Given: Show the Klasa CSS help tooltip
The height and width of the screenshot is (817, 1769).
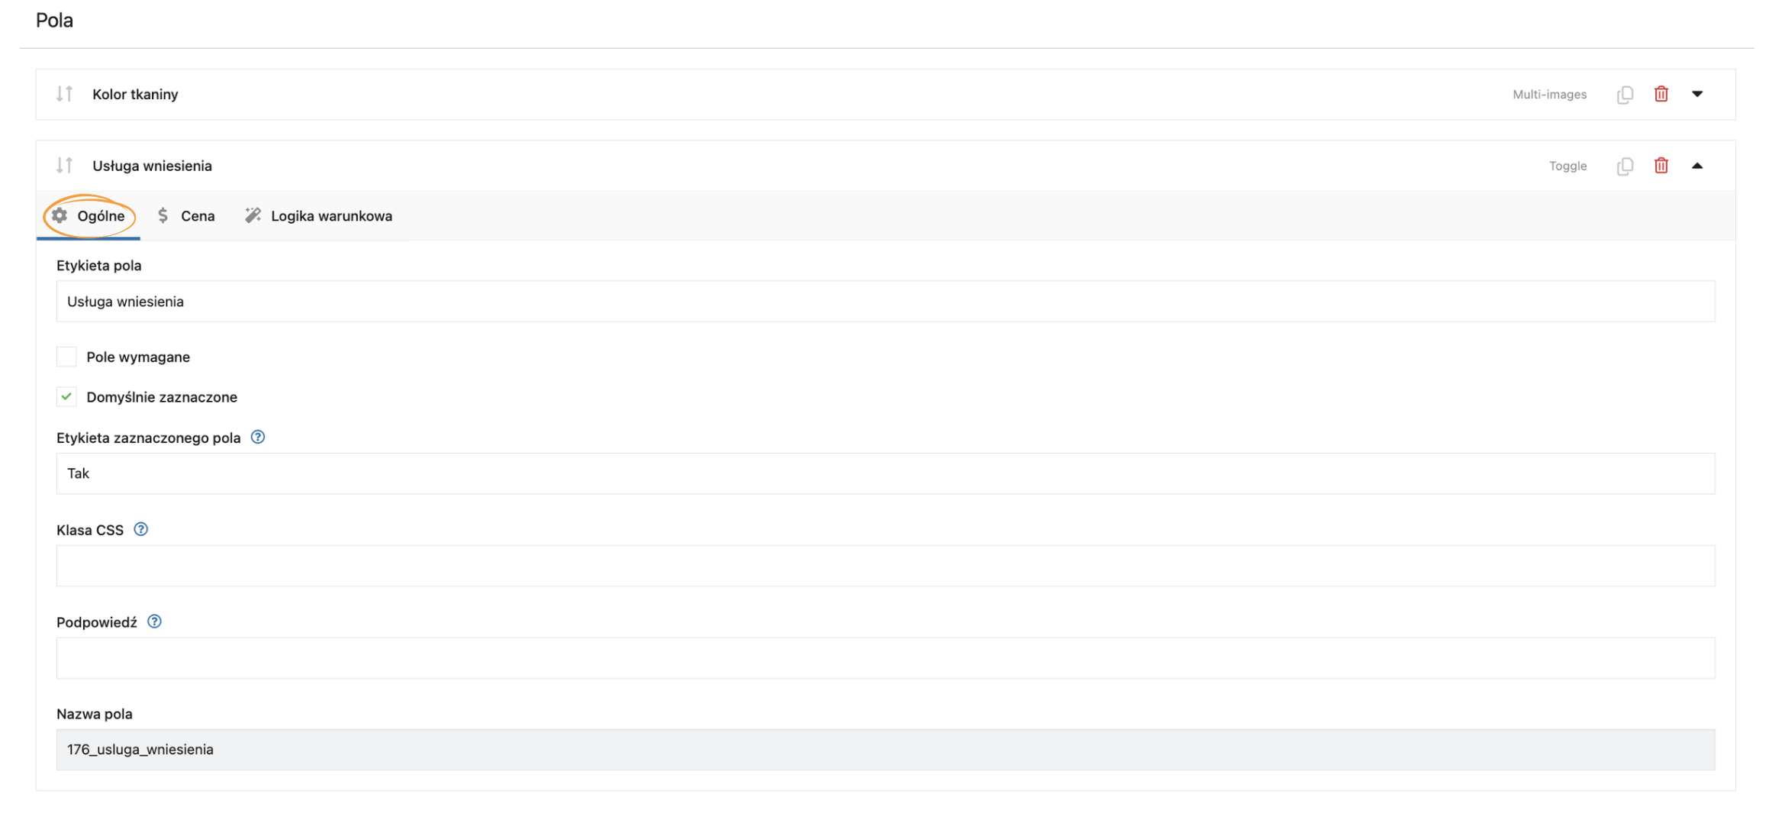Looking at the screenshot, I should pos(141,529).
